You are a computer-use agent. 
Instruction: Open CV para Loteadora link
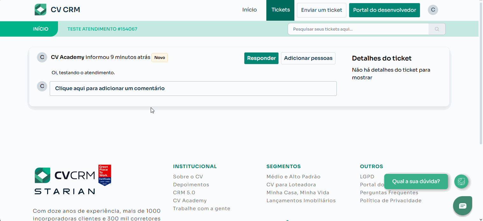pos(291,185)
